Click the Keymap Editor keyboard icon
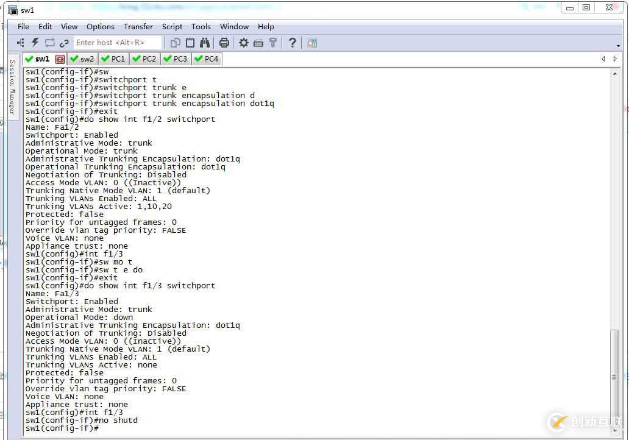Viewport: 629px width, 440px height. (x=258, y=43)
